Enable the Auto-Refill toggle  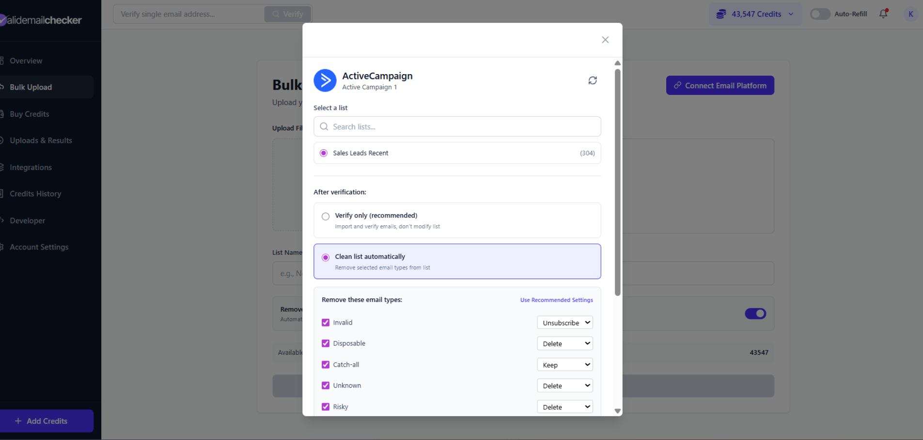coord(820,14)
